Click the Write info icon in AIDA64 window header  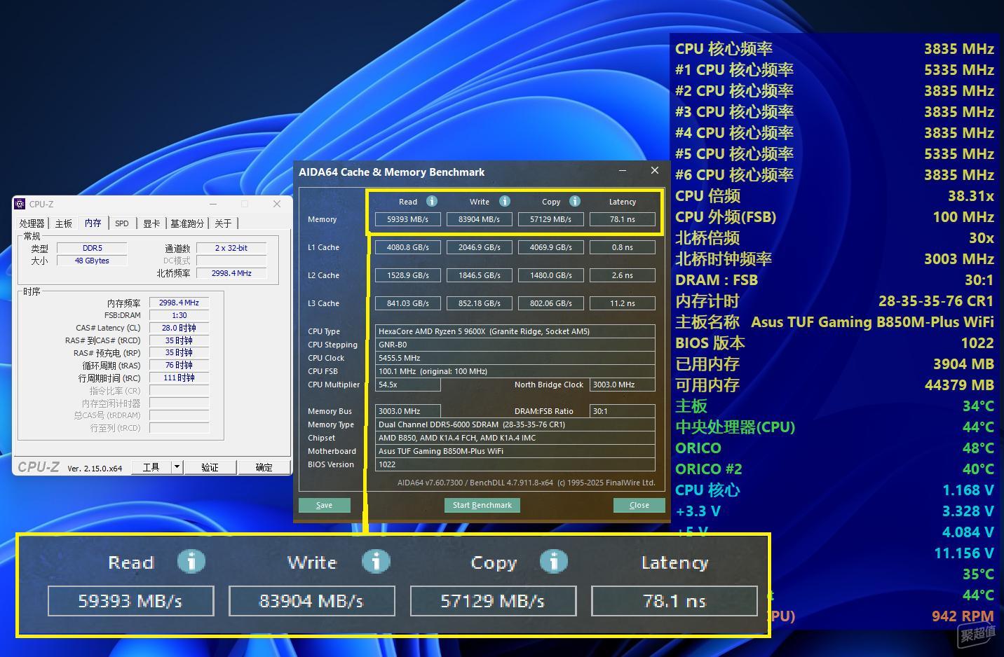pos(504,201)
